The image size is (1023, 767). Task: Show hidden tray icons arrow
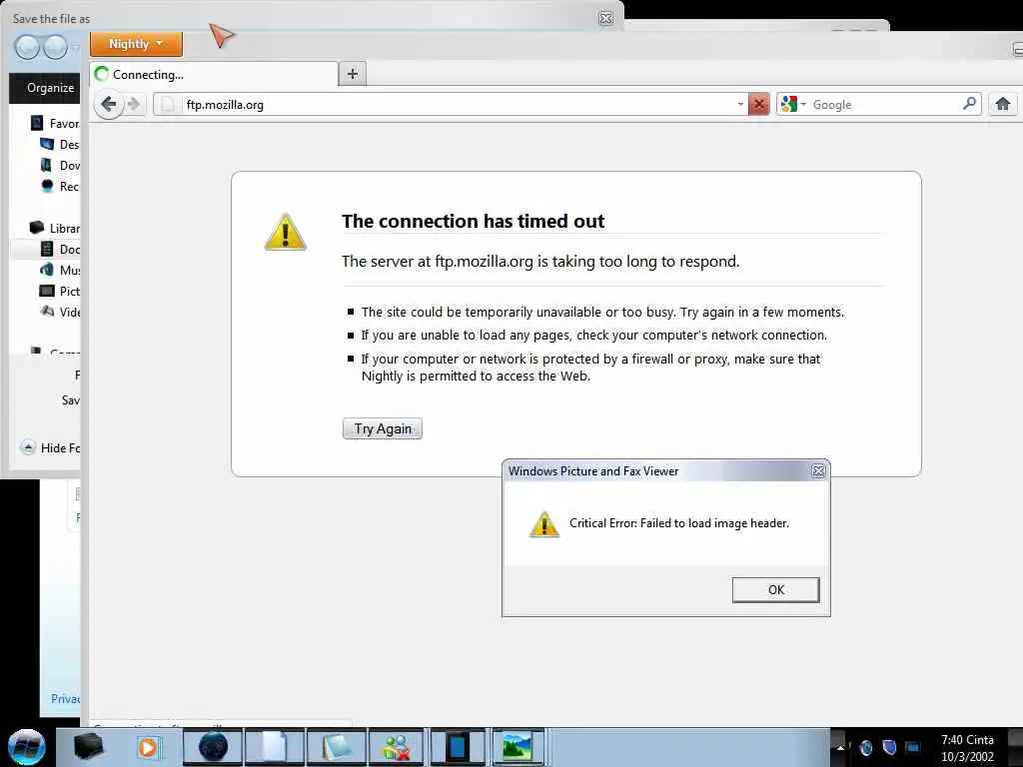(x=840, y=747)
